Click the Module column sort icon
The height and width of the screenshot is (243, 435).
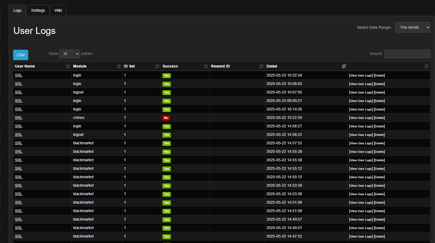(x=118, y=66)
